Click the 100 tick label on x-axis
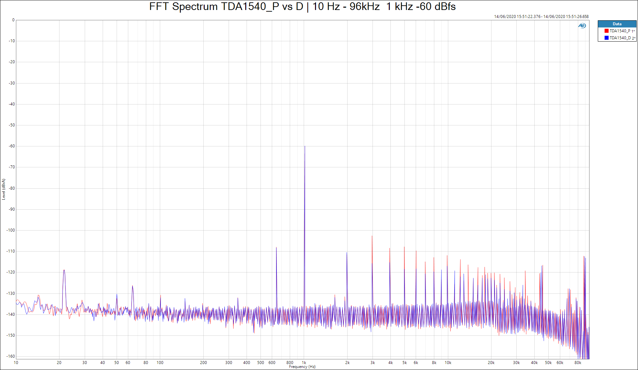Viewport: 638px width, 370px height. click(x=160, y=363)
